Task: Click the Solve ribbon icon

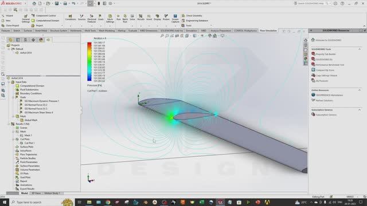Action: pyautogui.click(x=132, y=18)
